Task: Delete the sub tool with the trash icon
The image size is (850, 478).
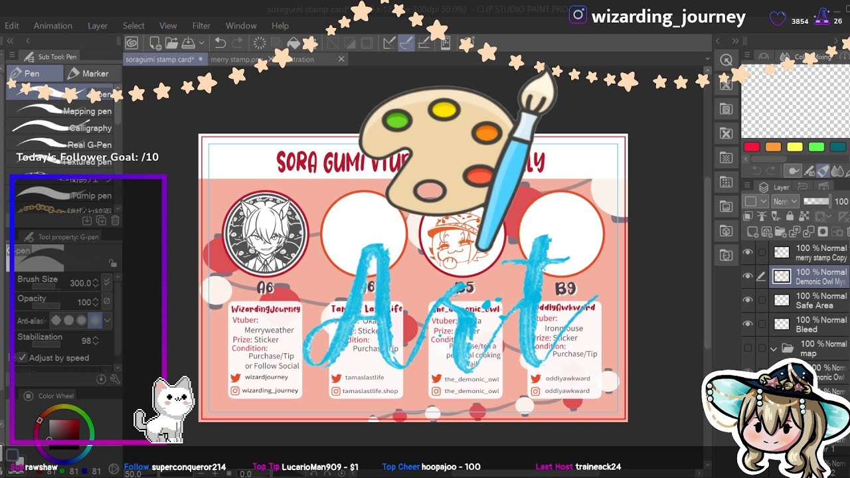Action: (x=115, y=220)
